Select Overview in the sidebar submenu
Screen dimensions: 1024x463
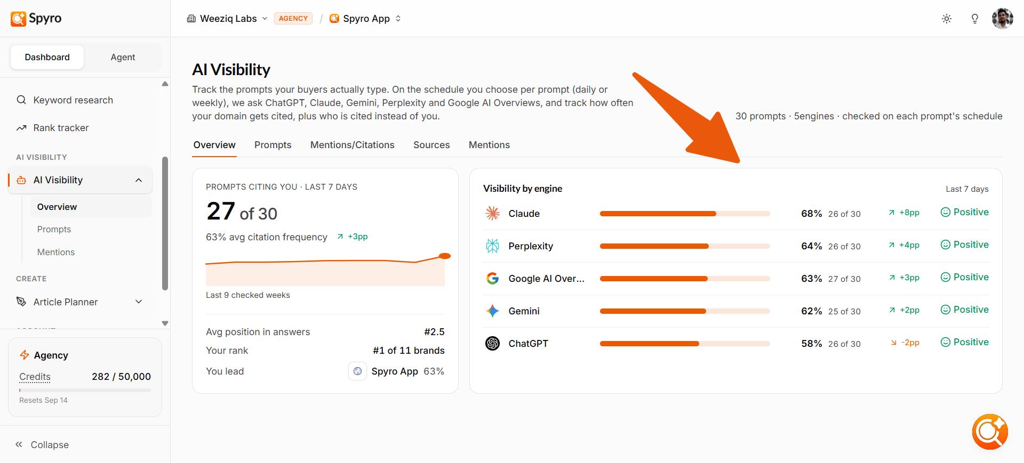click(91, 207)
